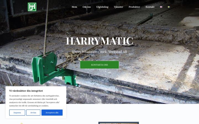Screen dimensions: 199x124
Task: Open the Produkter page
Action: coord(134,7)
